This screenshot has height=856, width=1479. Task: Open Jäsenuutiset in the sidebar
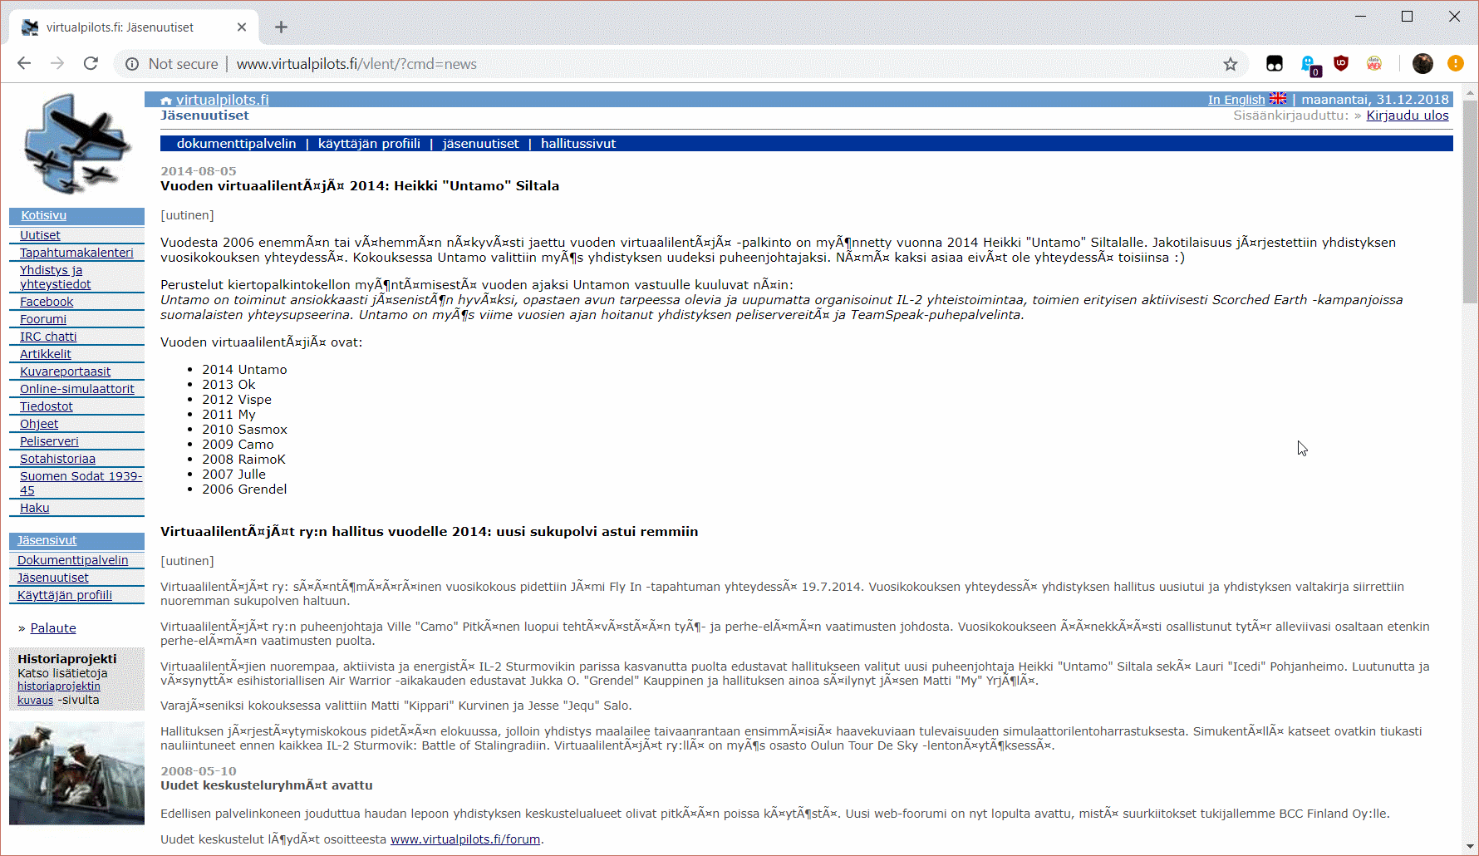[x=53, y=578]
